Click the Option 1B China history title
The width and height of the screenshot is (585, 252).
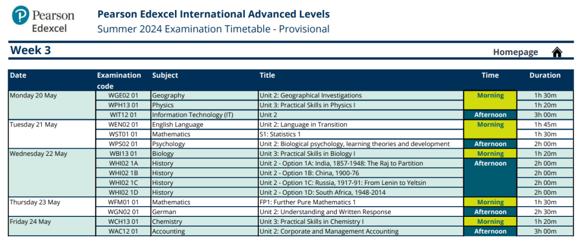(309, 173)
